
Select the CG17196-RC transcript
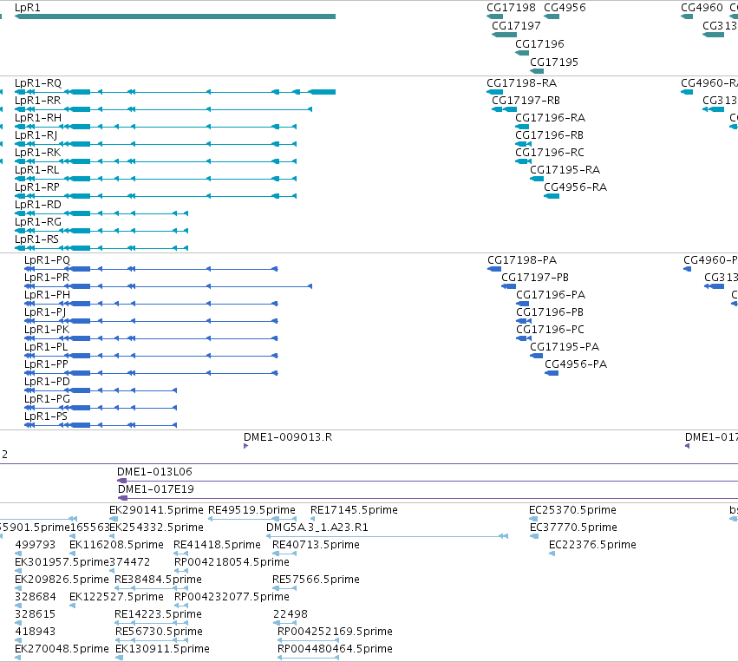[x=524, y=161]
